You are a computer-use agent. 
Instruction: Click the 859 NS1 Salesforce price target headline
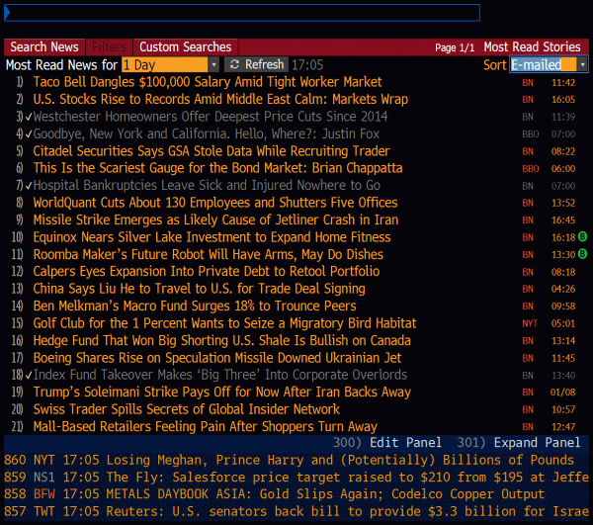pos(296,477)
